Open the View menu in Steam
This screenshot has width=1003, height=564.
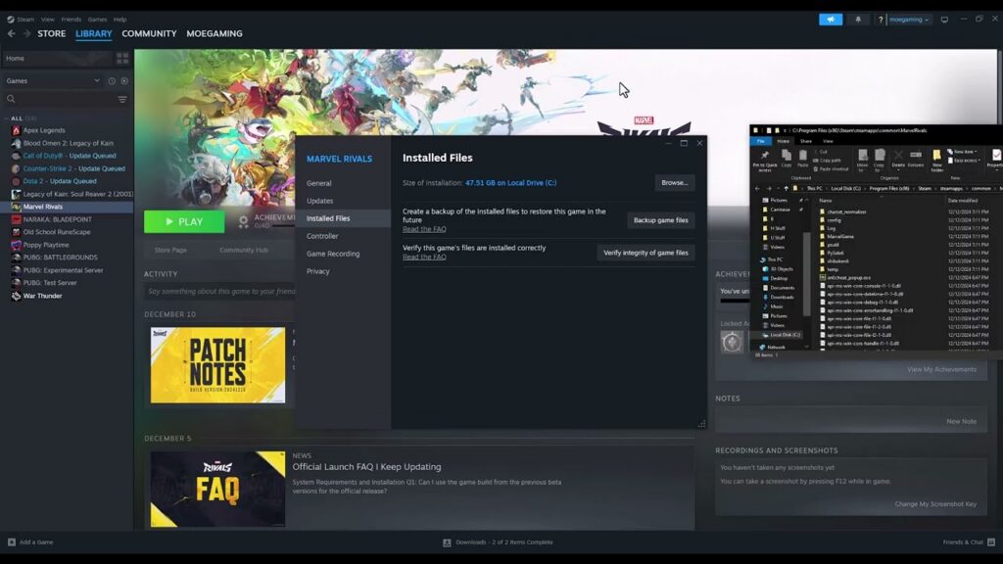[x=48, y=20]
